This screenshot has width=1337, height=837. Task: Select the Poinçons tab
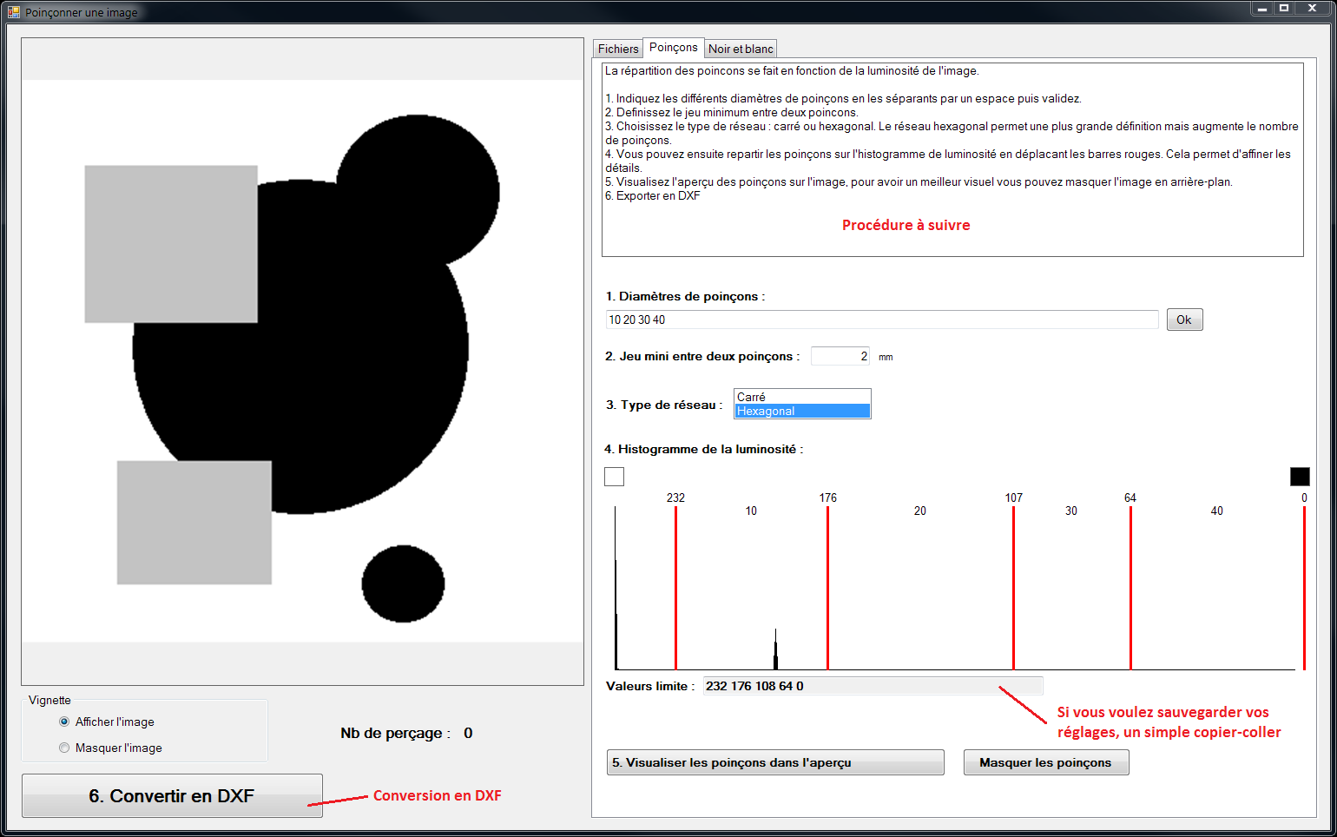point(673,48)
